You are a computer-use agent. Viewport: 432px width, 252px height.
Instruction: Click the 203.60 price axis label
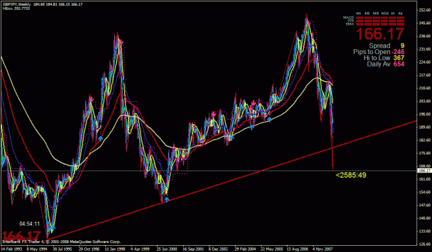tap(424, 101)
